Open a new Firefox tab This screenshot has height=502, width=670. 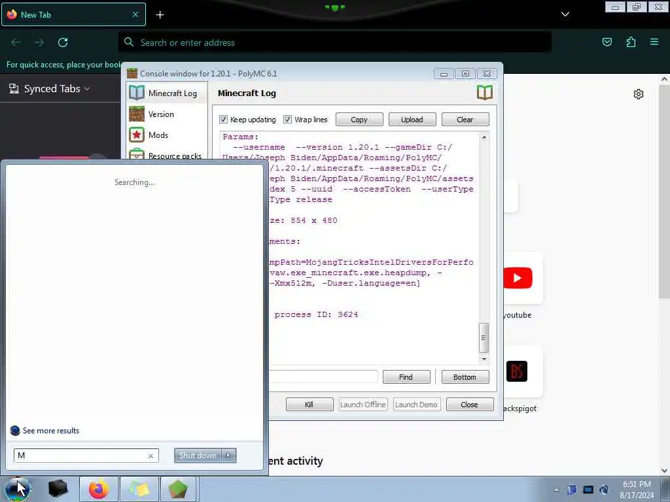(x=160, y=15)
